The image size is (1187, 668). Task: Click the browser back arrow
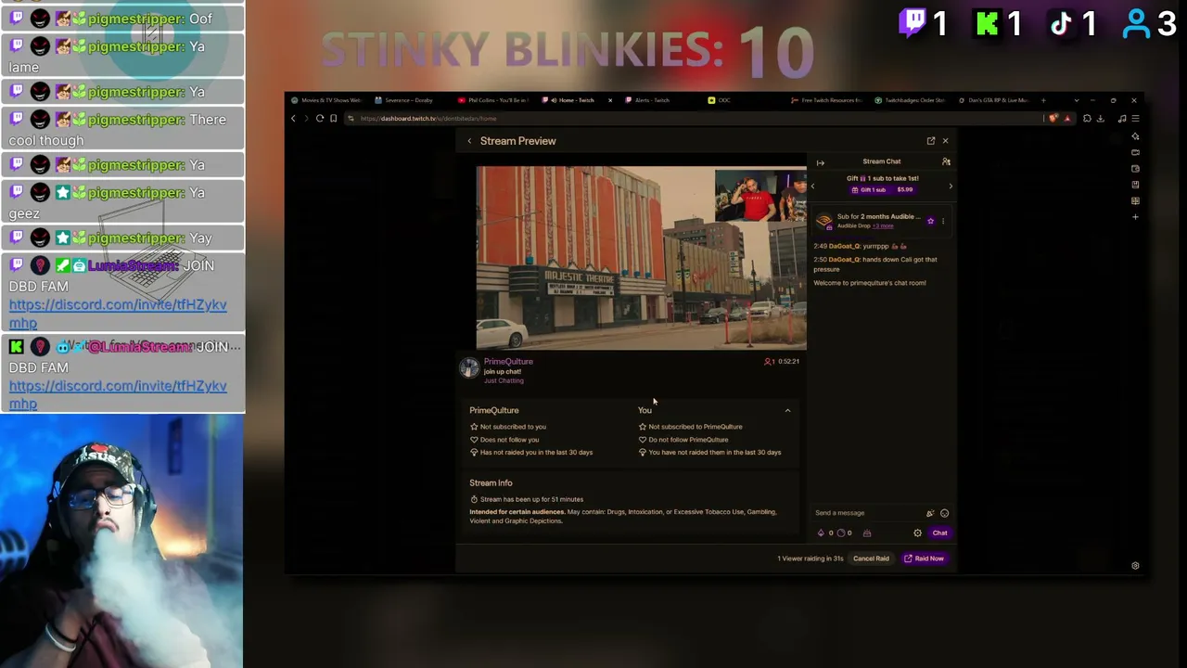coord(293,119)
